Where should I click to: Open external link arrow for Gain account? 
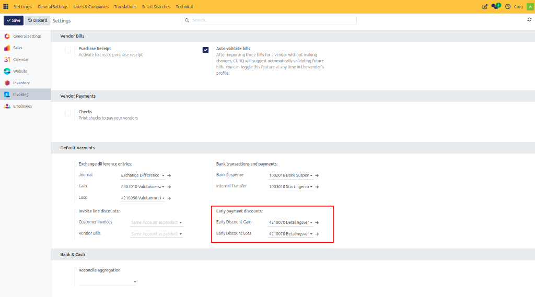[169, 187]
